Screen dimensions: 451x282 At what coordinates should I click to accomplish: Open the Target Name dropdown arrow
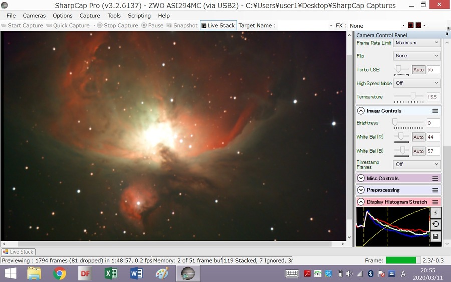[331, 26]
